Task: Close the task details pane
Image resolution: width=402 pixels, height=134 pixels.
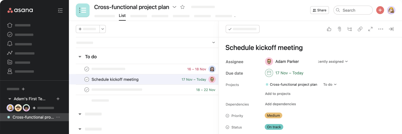Action: tap(391, 29)
